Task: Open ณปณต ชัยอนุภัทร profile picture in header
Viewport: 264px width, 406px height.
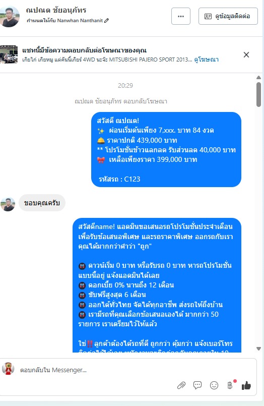Action: click(x=10, y=16)
